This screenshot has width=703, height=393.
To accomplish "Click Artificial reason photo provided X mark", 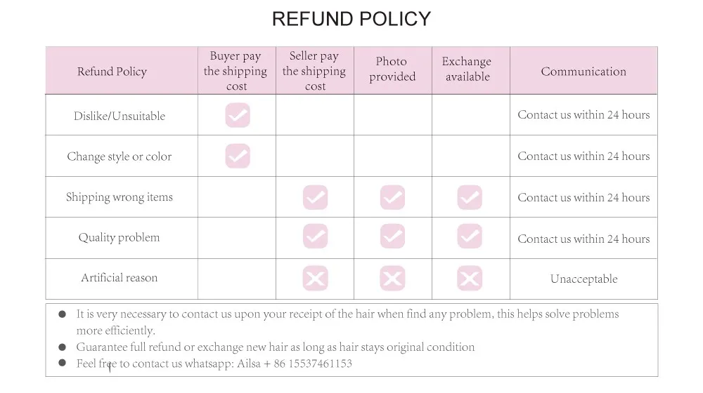I will coord(392,279).
